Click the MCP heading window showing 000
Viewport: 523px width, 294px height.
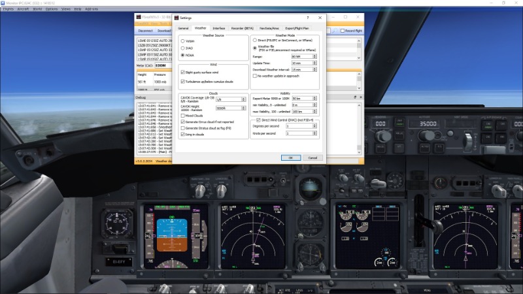pyautogui.click(x=380, y=123)
